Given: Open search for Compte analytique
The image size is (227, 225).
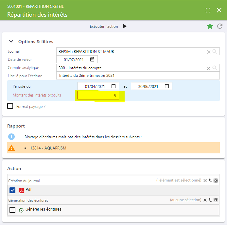Looking at the screenshot, I should click(x=215, y=68).
